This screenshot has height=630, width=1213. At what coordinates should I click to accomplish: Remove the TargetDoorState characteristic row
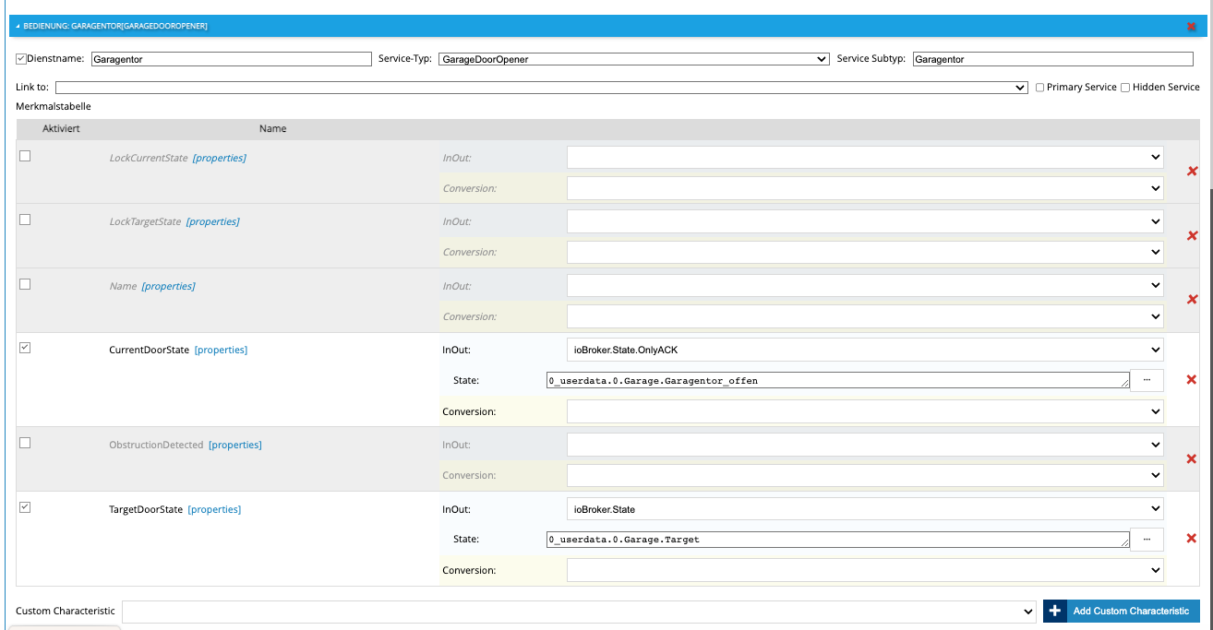[x=1192, y=539]
